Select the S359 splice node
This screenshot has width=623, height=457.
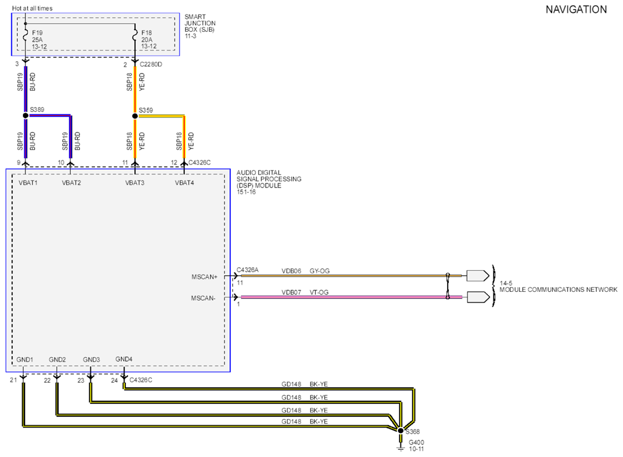pos(135,116)
